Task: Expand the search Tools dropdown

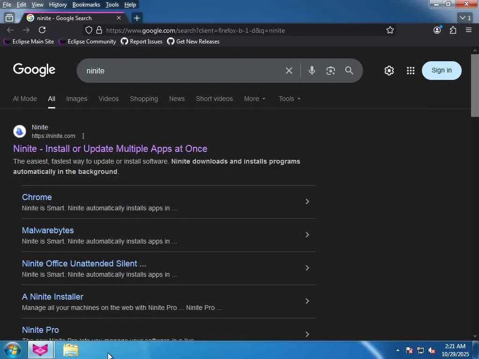Action: pos(289,99)
